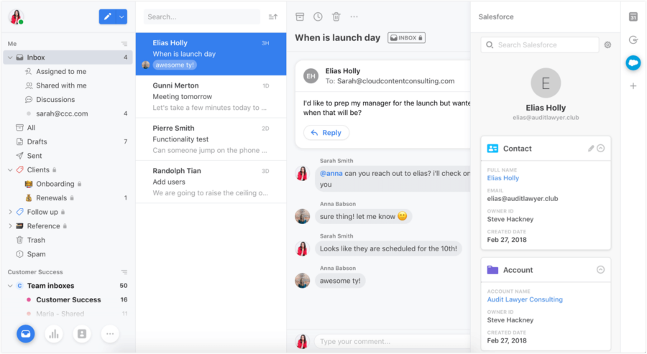Open Pierre Smith Functionality test conversation
This screenshot has height=354, width=647.
(x=211, y=139)
